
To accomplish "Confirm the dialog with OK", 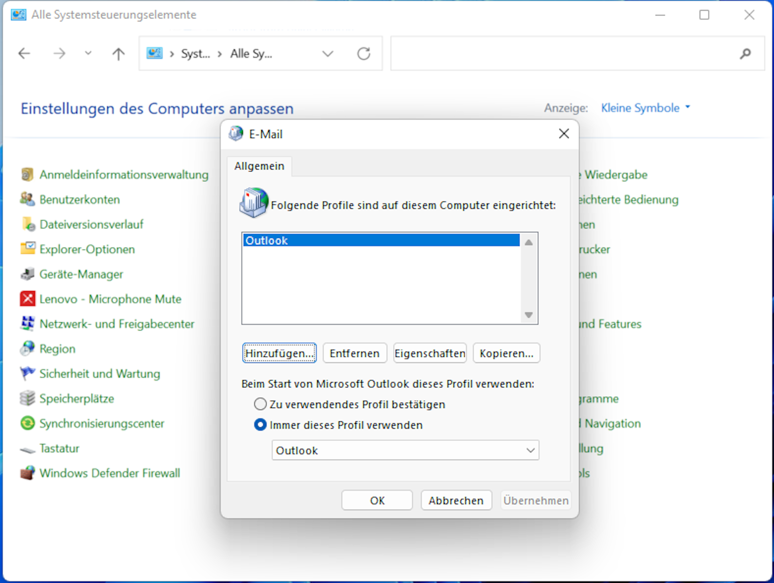I will click(377, 501).
